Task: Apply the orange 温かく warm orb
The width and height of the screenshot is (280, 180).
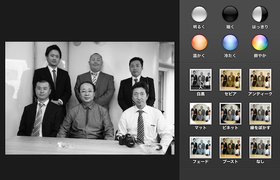Action: (199, 42)
